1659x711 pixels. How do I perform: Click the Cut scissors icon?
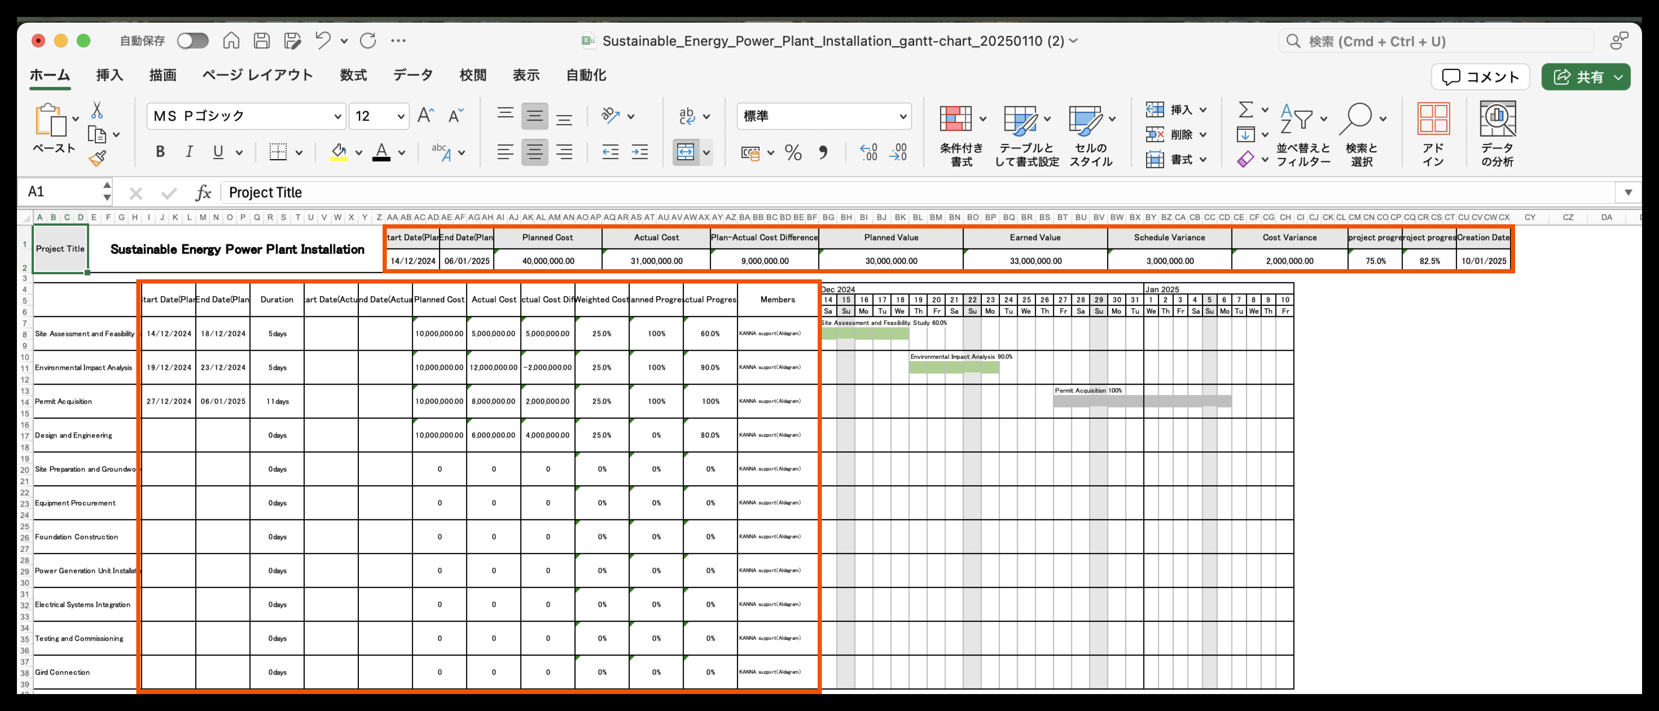point(97,110)
